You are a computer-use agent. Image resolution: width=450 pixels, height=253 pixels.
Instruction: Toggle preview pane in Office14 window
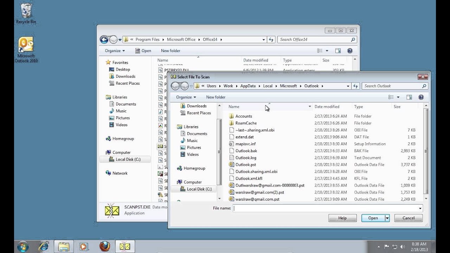tap(338, 51)
